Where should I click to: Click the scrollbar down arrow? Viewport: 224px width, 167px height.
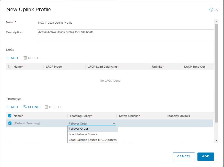216,140
